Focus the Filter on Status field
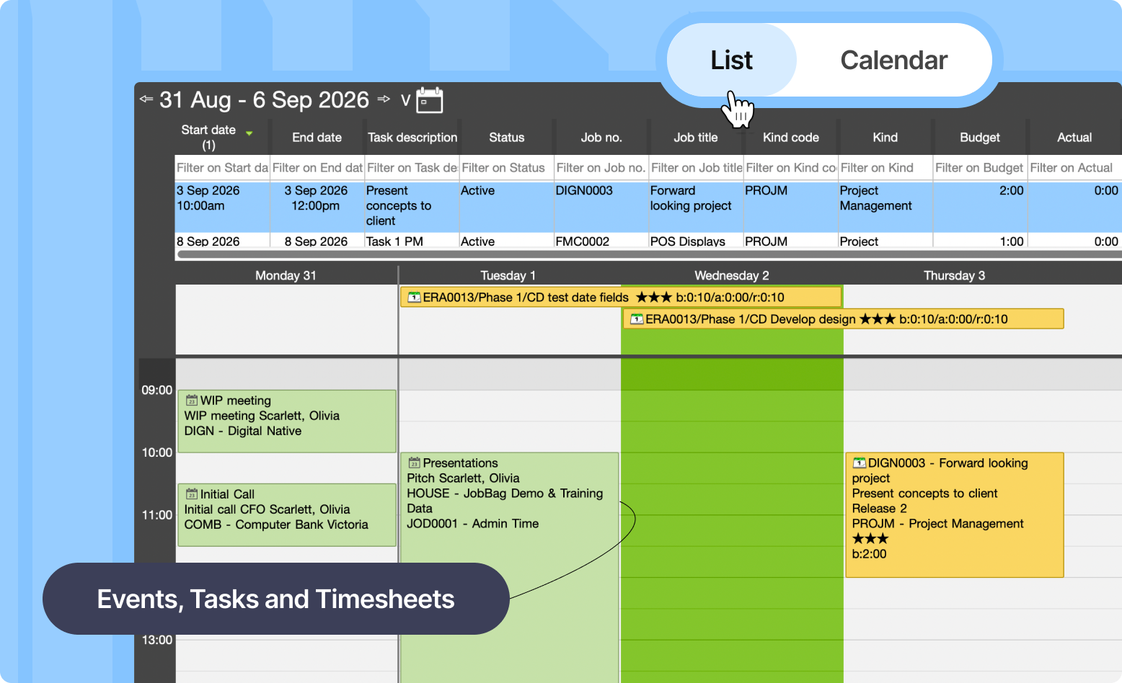Screen dimensions: 1122x683 [507, 168]
